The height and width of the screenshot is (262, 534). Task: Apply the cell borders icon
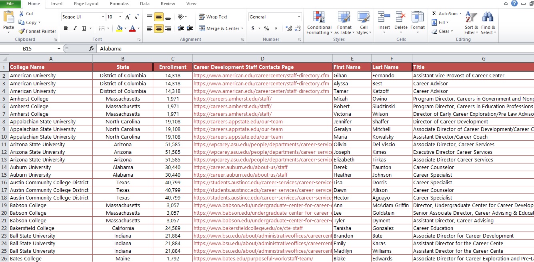tap(102, 28)
